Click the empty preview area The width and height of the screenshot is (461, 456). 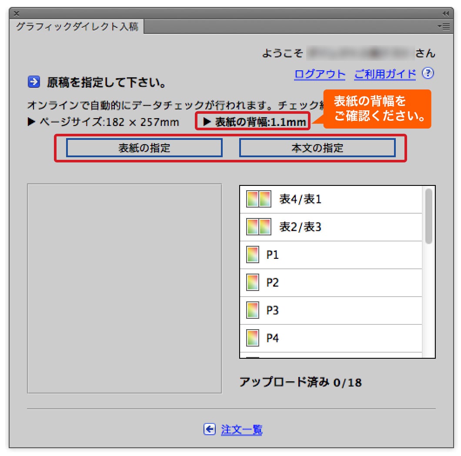[x=124, y=288]
